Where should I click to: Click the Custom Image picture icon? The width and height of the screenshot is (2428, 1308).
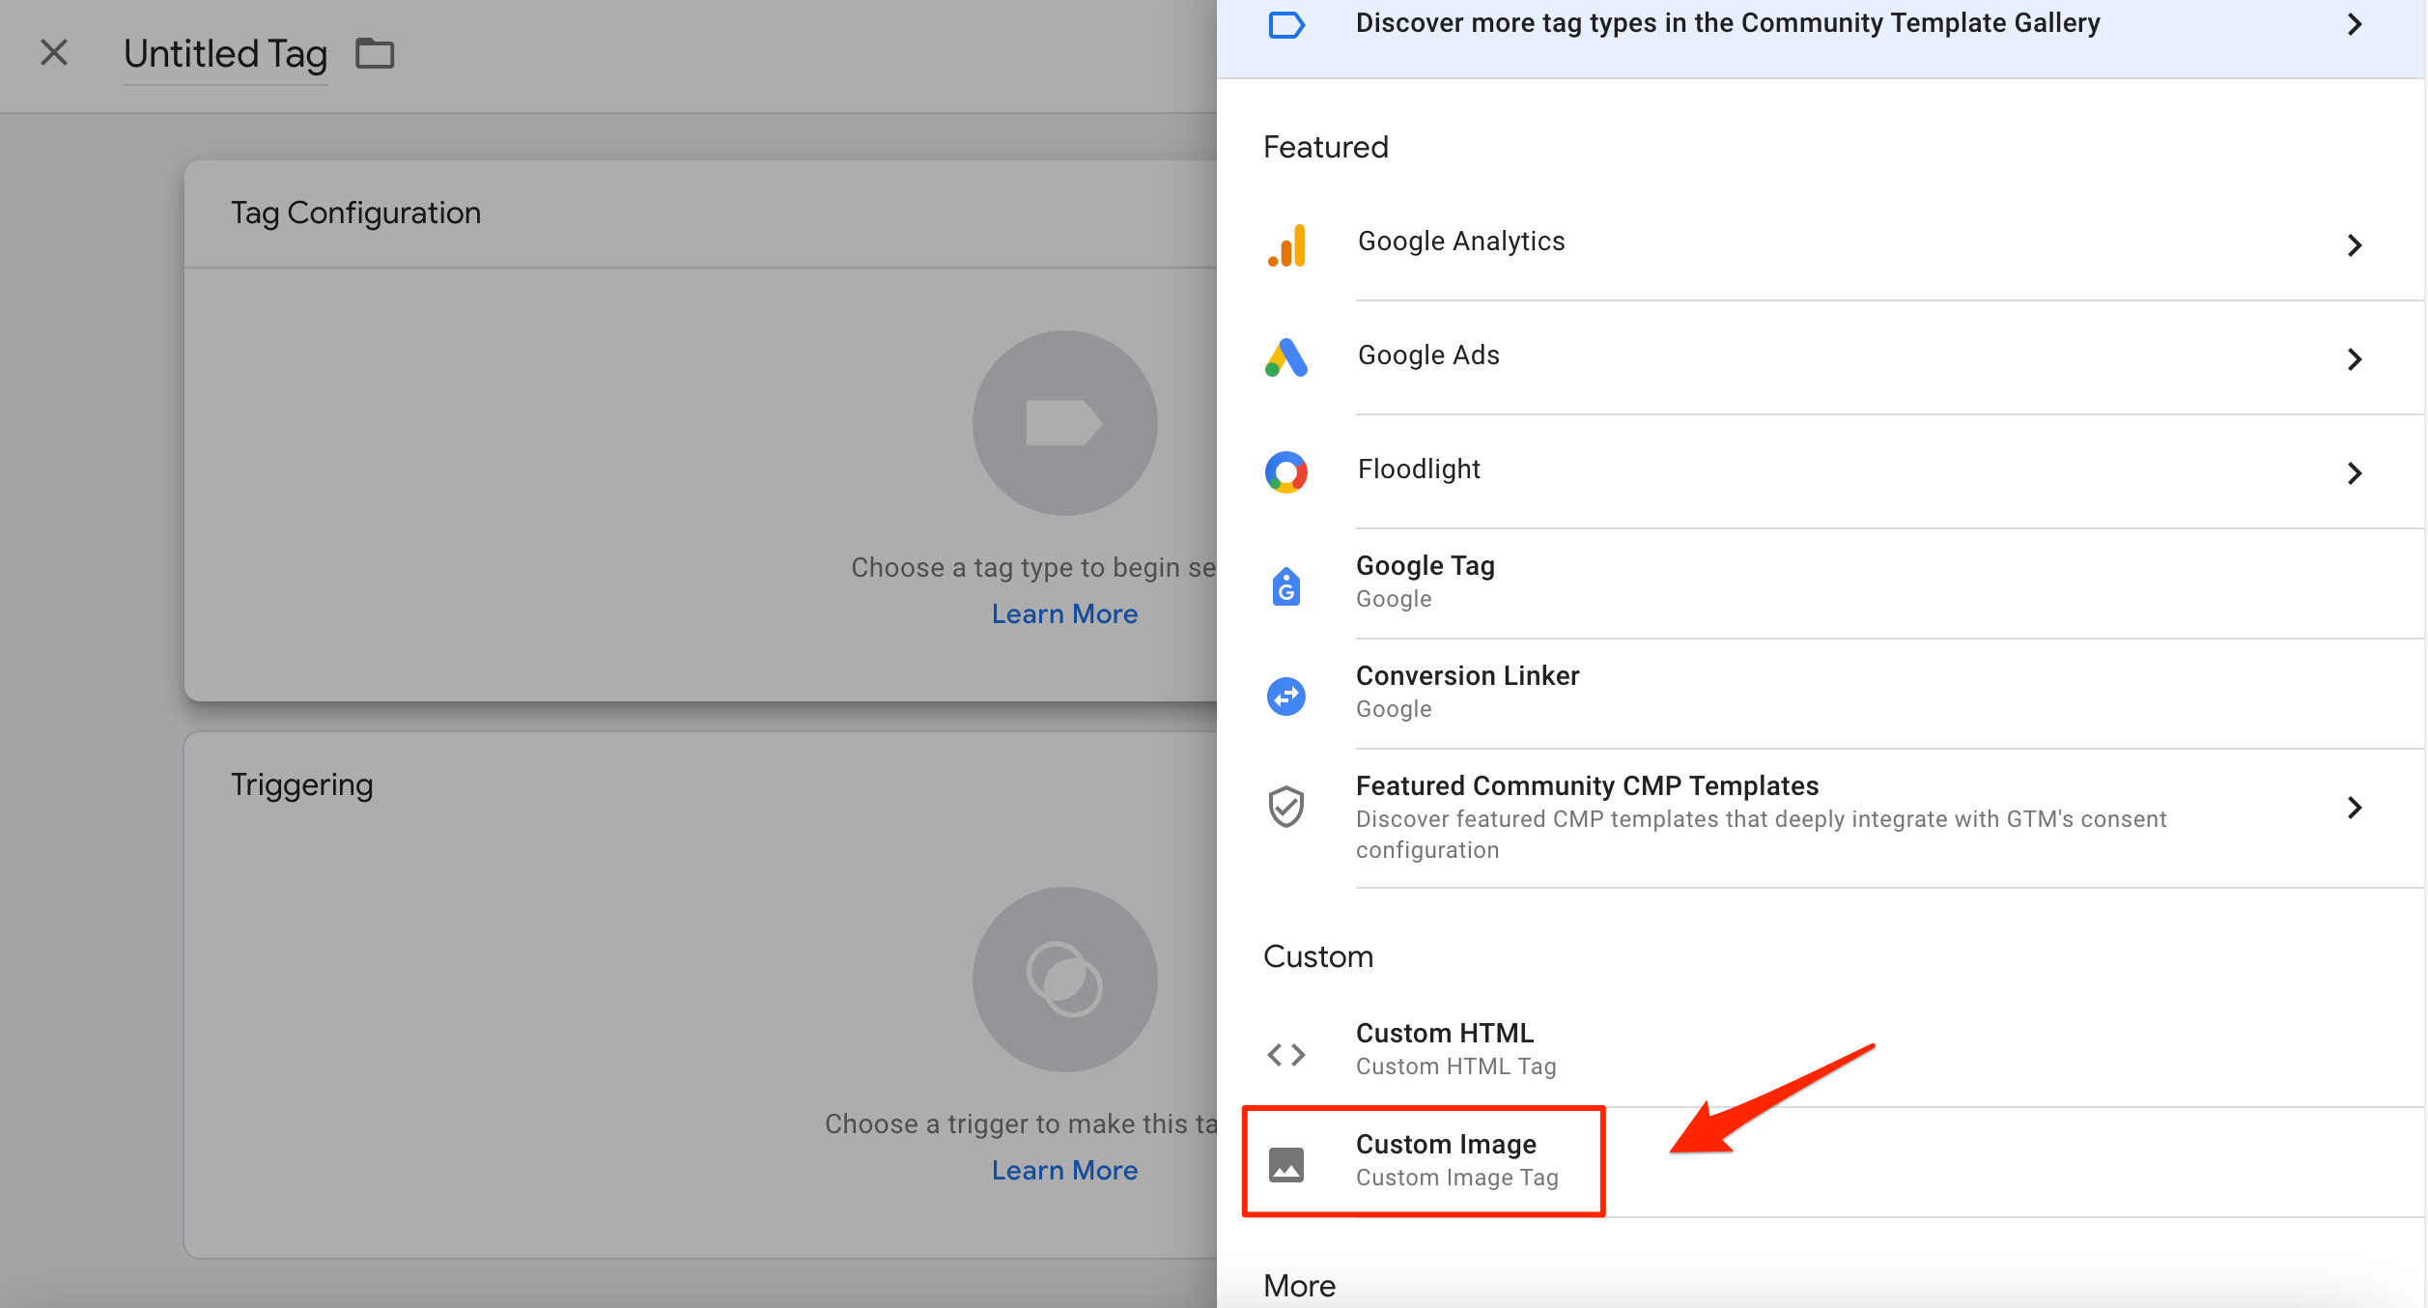1286,1164
